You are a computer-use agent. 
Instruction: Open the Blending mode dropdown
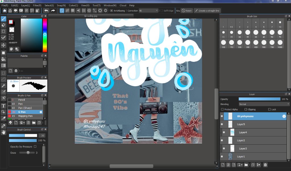(x=264, y=104)
